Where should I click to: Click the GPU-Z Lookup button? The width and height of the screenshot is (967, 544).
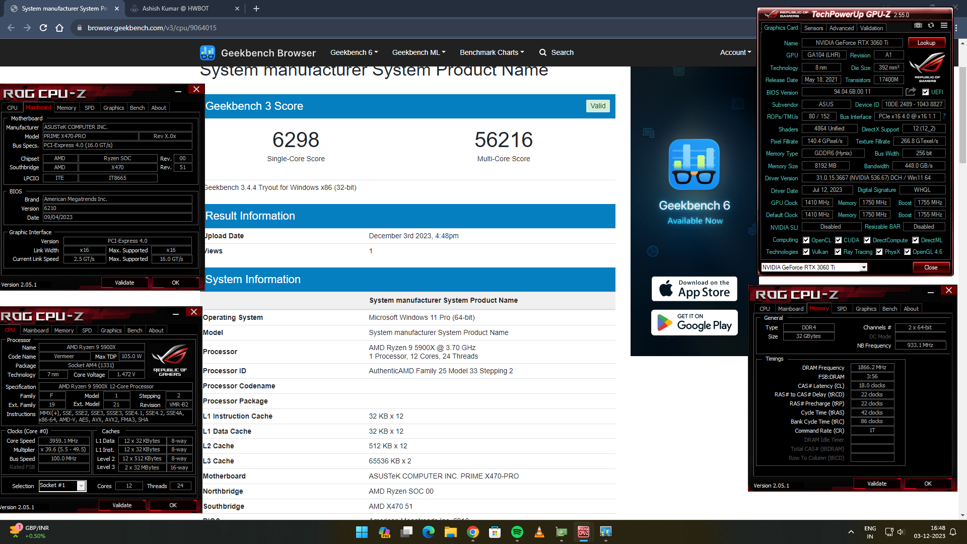click(926, 43)
